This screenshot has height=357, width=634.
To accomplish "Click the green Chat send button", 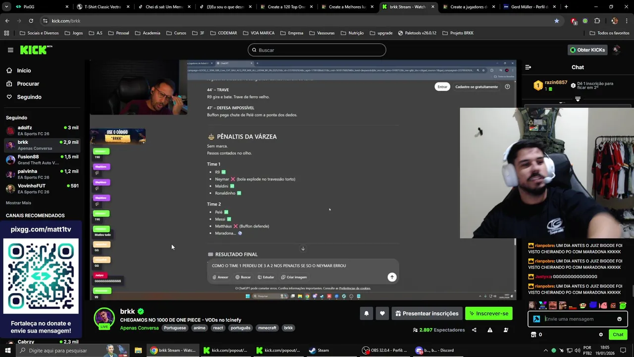I will 618,335.
